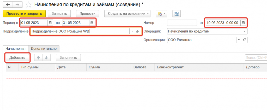Click the Добавить button
The width and height of the screenshot is (267, 110).
[17, 57]
